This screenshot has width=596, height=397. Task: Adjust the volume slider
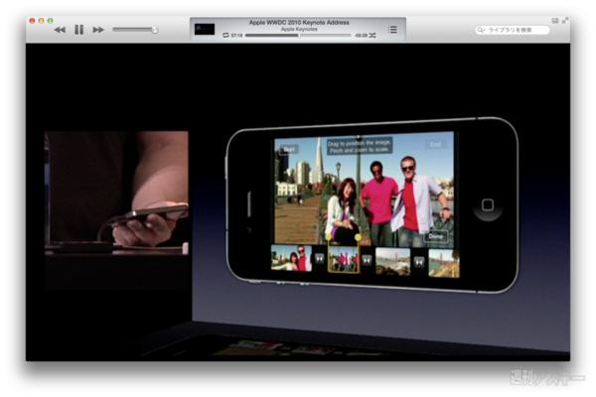click(135, 30)
